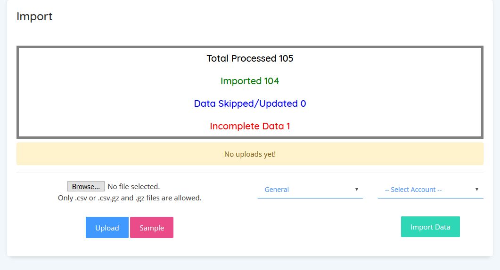Click the divider line below the banner
This screenshot has height=270, width=500.
250,173
